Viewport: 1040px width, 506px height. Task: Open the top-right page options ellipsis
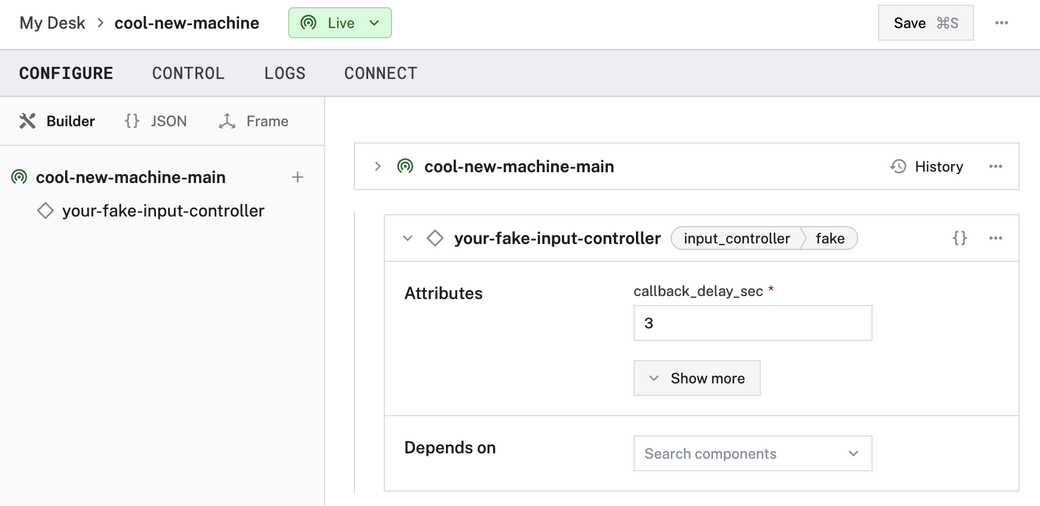1002,23
